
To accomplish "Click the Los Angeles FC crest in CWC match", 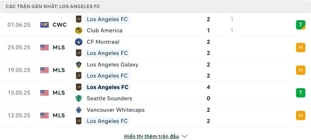I will point(79,19).
